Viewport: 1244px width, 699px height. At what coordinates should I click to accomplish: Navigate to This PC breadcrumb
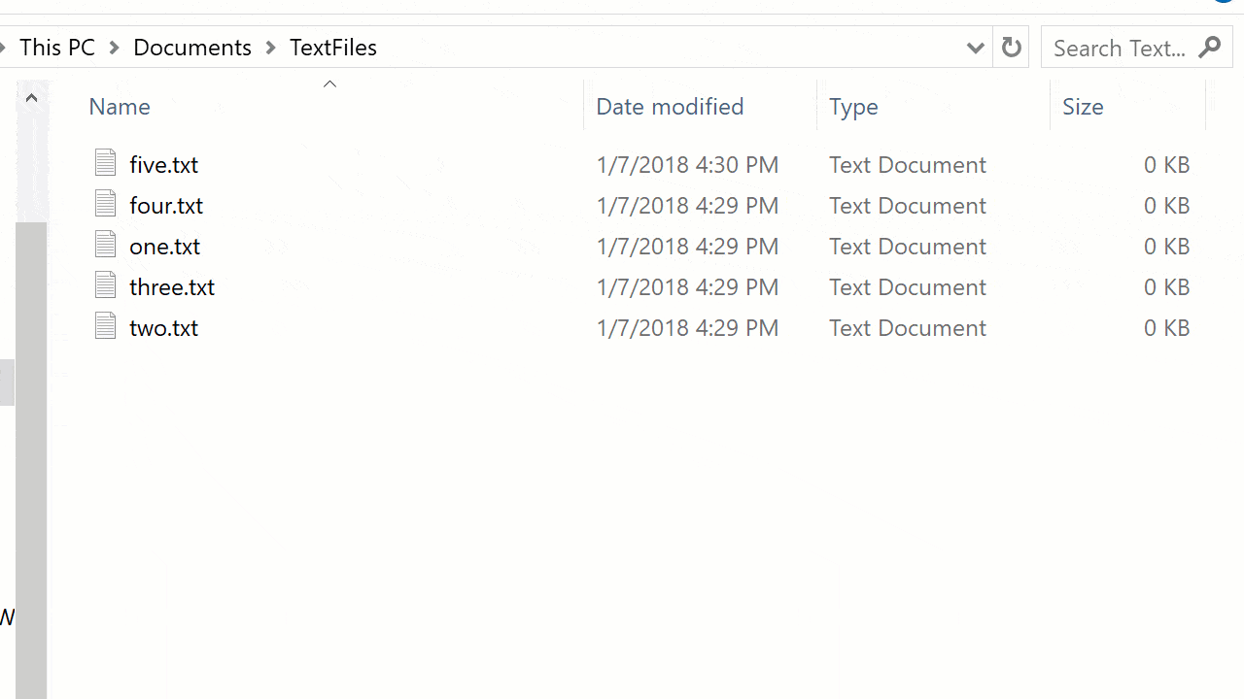click(x=57, y=48)
